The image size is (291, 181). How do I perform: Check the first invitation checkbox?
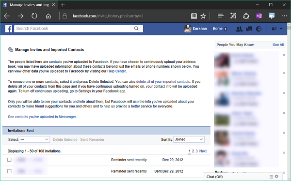tap(9, 160)
